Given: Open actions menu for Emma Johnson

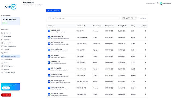Looking at the screenshot, I should click(145, 37).
